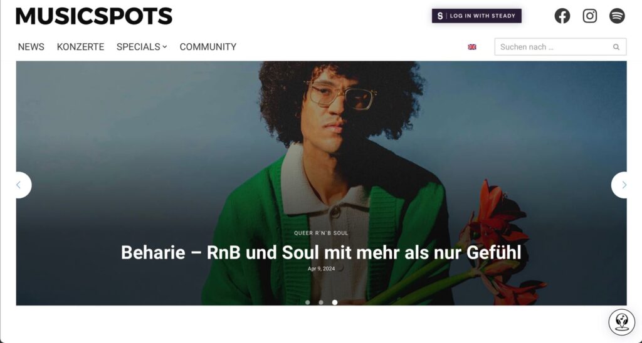Screen dimensions: 642x343
Task: Click the search magnifier icon
Action: point(616,47)
